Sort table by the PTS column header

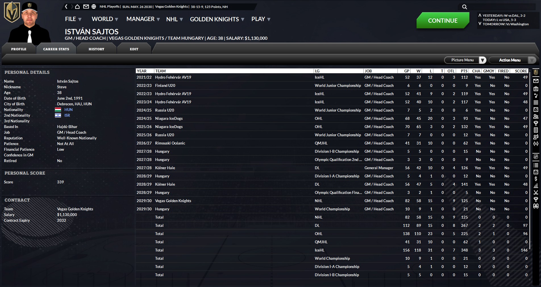(x=463, y=71)
